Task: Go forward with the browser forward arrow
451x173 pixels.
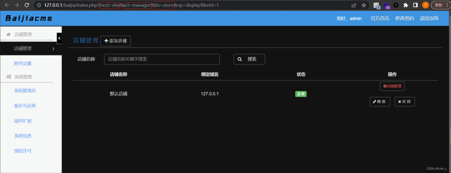Action: tap(17, 5)
